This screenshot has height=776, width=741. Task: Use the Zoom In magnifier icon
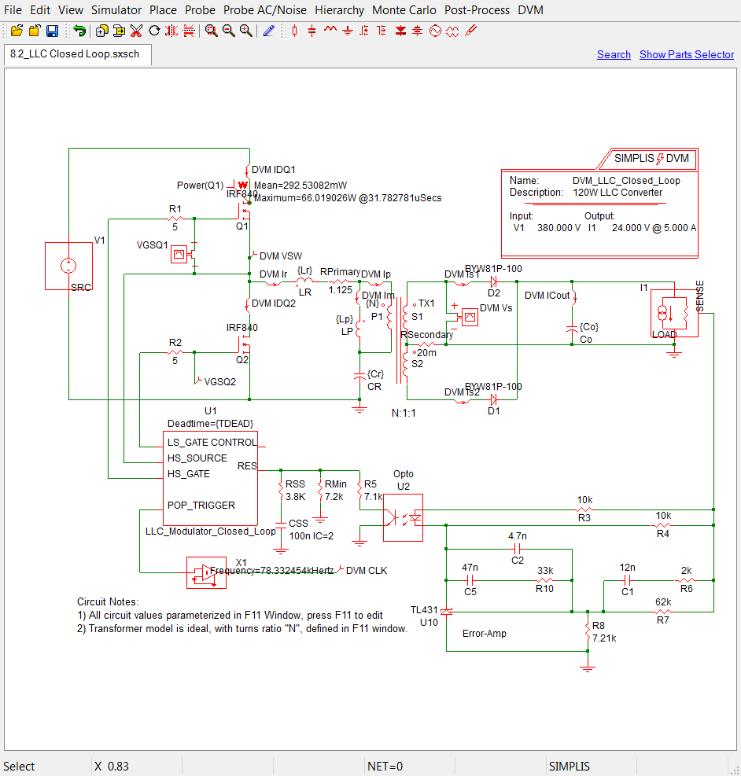tap(245, 30)
